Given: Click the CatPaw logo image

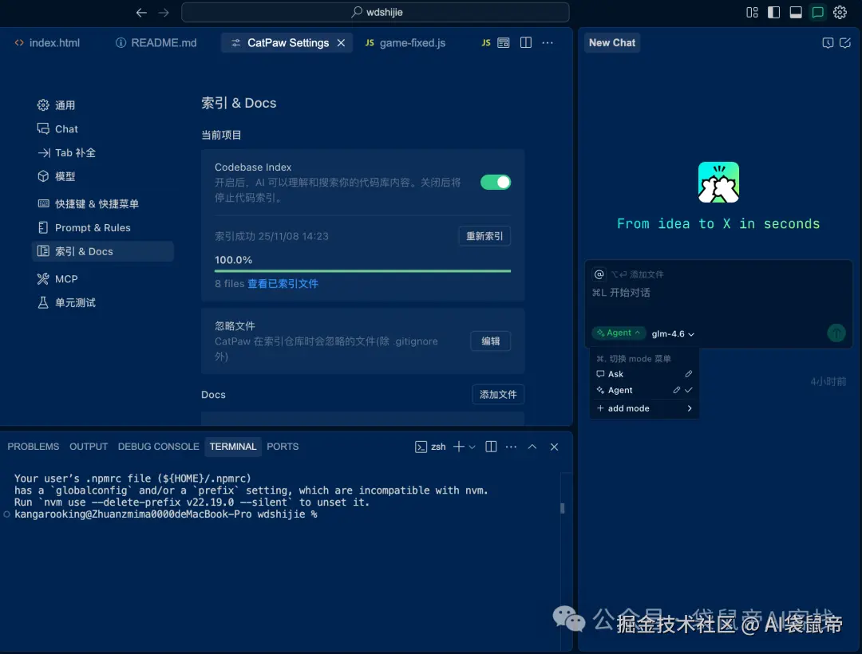Looking at the screenshot, I should click(718, 183).
